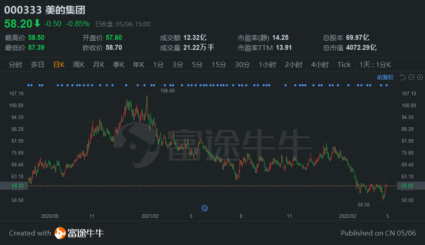
Task: Zoom out with the minus icon
Action: (411, 77)
